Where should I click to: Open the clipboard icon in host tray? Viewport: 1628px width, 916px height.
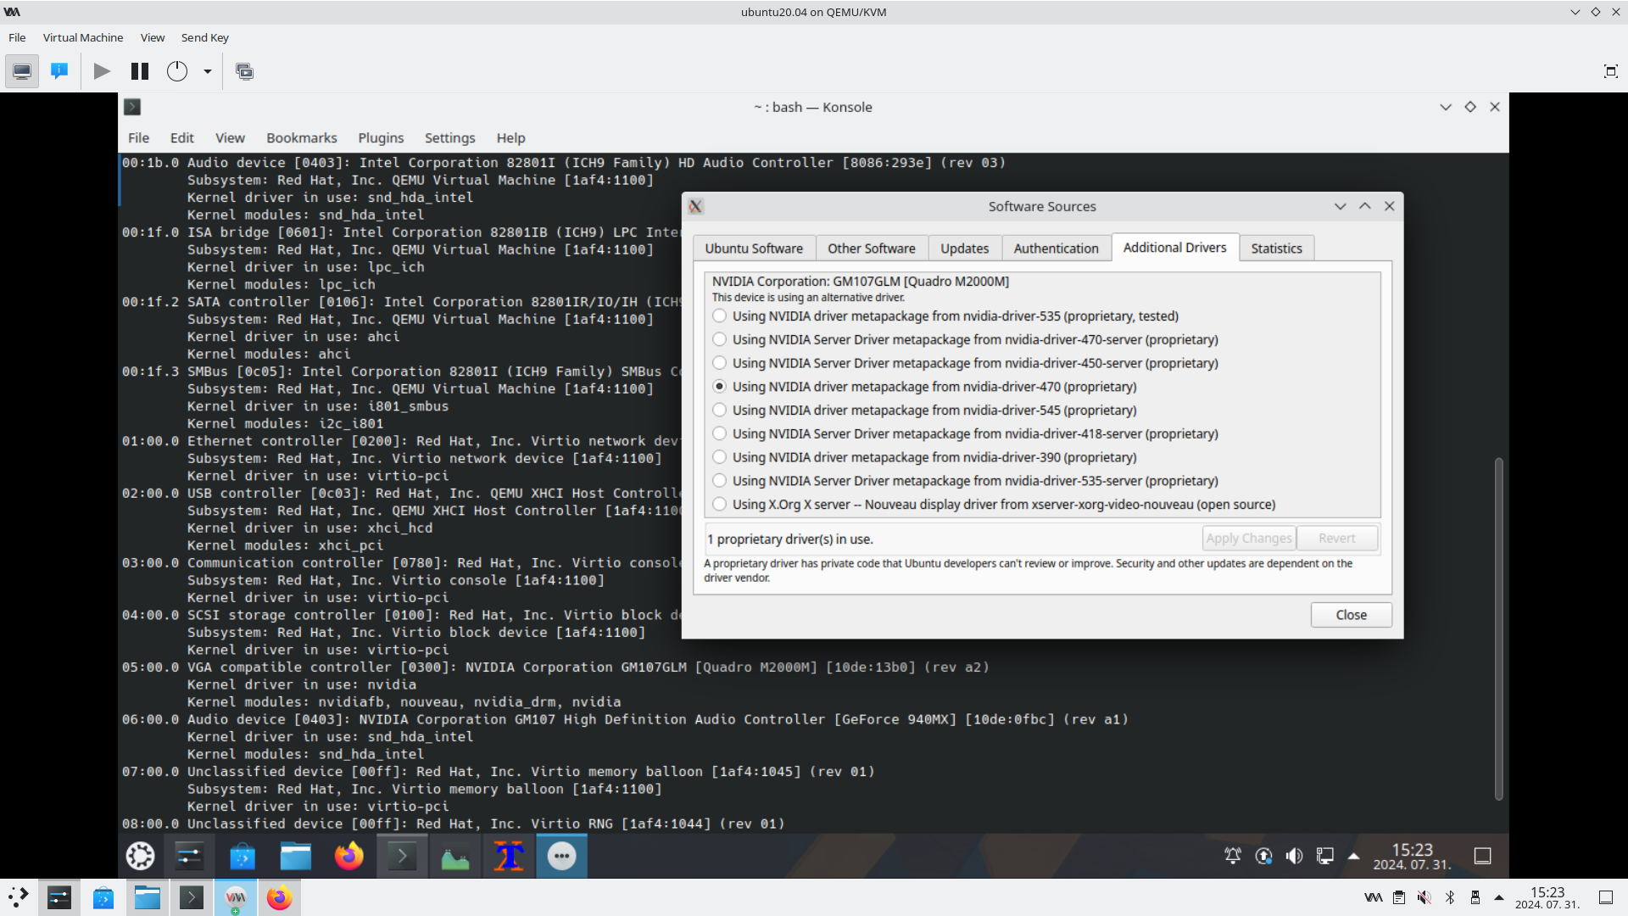pos(1399,897)
